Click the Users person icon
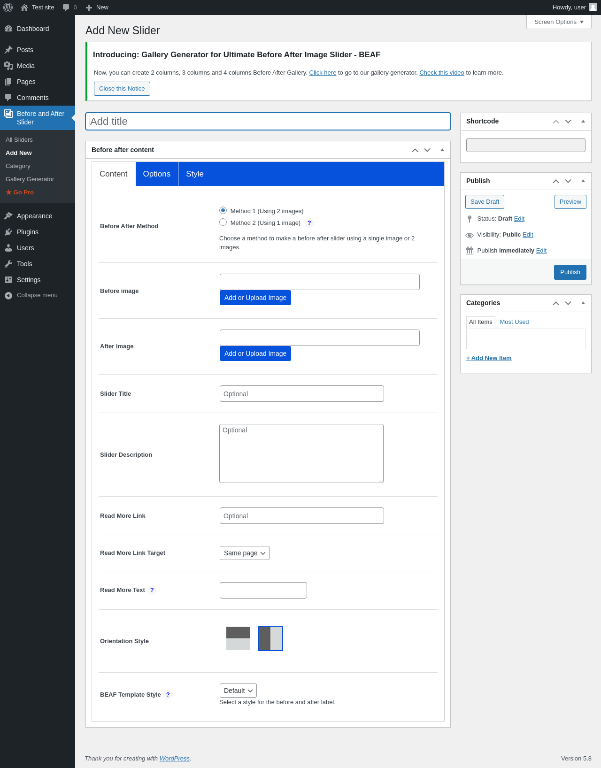Screen dimensions: 601x768 tap(8, 248)
